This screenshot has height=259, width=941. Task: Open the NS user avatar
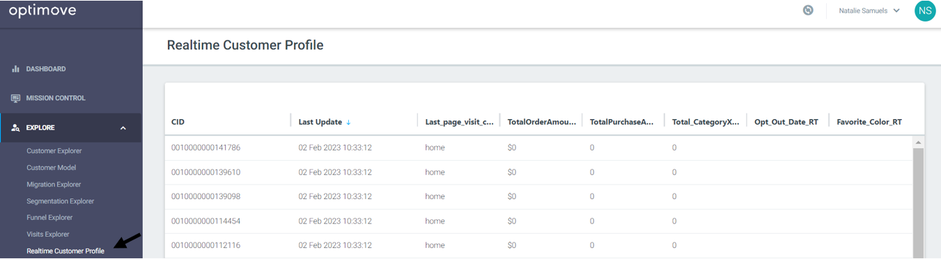(x=925, y=10)
